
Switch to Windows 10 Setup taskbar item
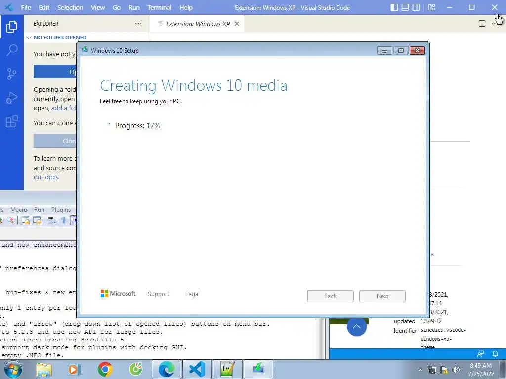(x=258, y=369)
